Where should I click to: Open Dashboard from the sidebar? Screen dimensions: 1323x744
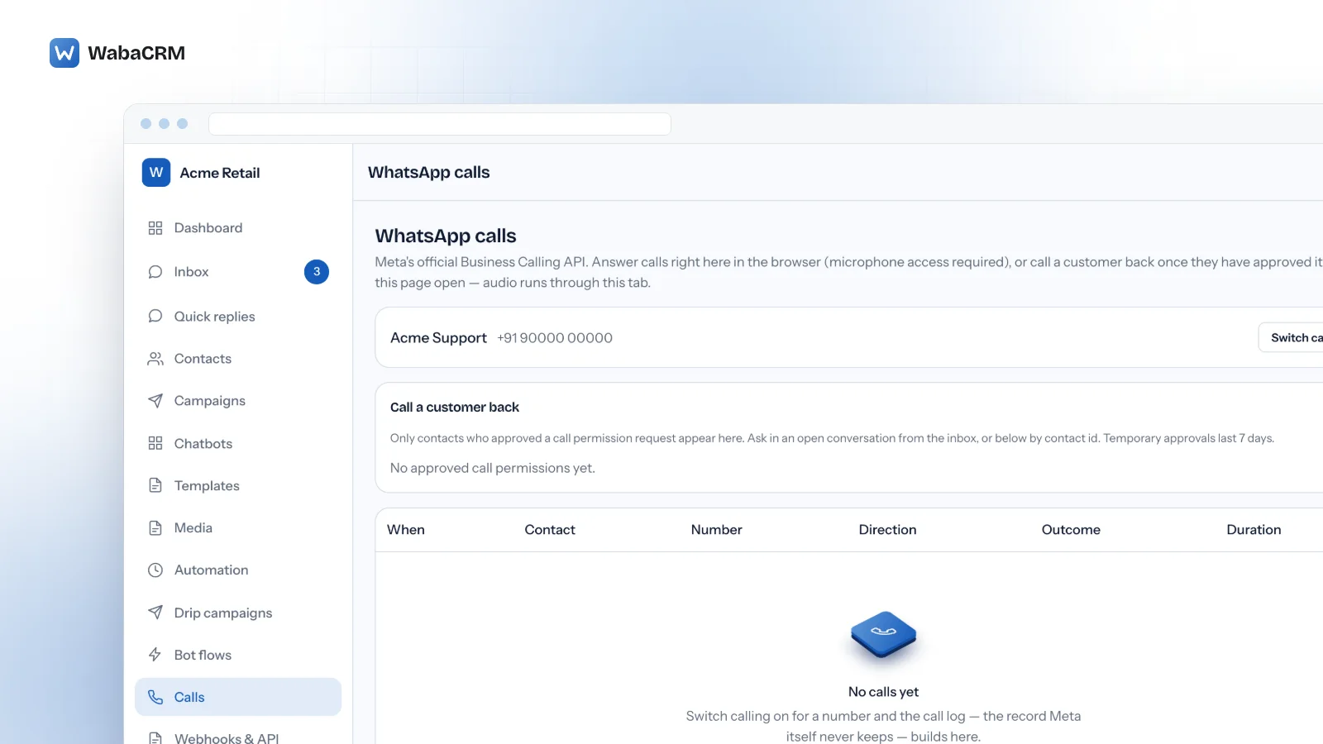(x=238, y=228)
